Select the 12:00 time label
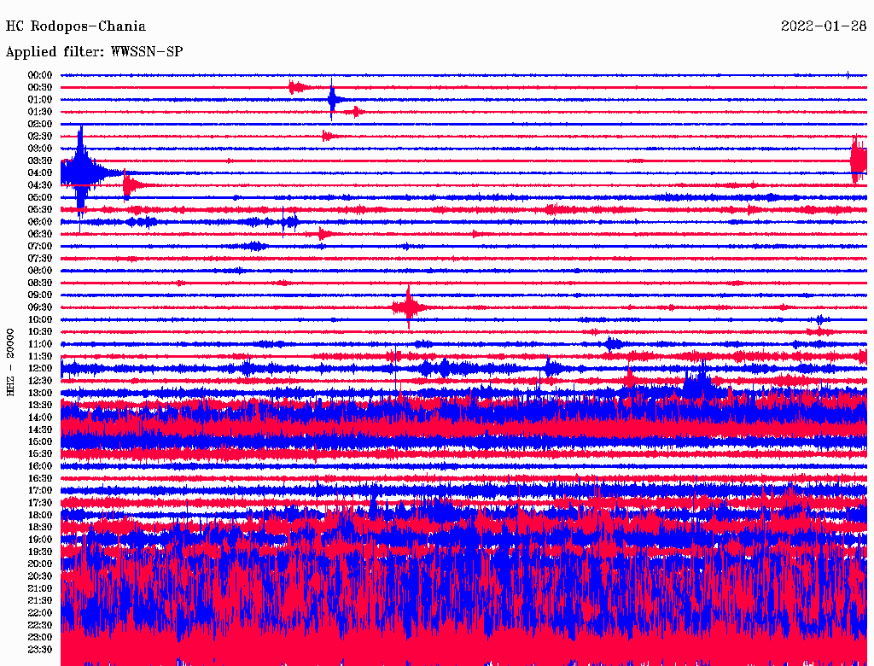This screenshot has height=666, width=874. [40, 369]
